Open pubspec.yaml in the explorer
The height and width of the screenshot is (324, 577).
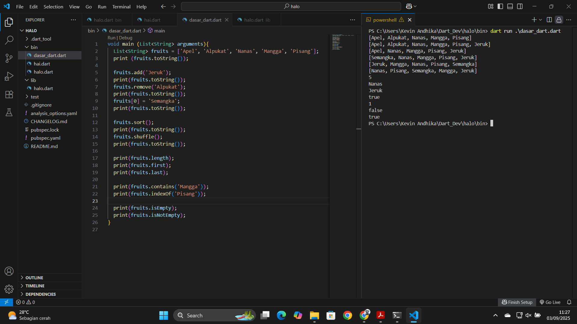click(x=45, y=138)
